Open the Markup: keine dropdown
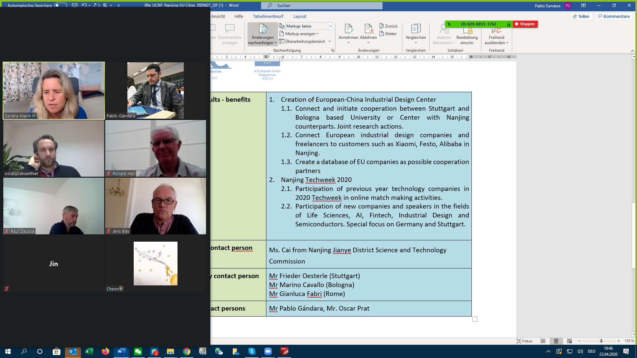Image resolution: width=637 pixels, height=358 pixels. tap(330, 26)
